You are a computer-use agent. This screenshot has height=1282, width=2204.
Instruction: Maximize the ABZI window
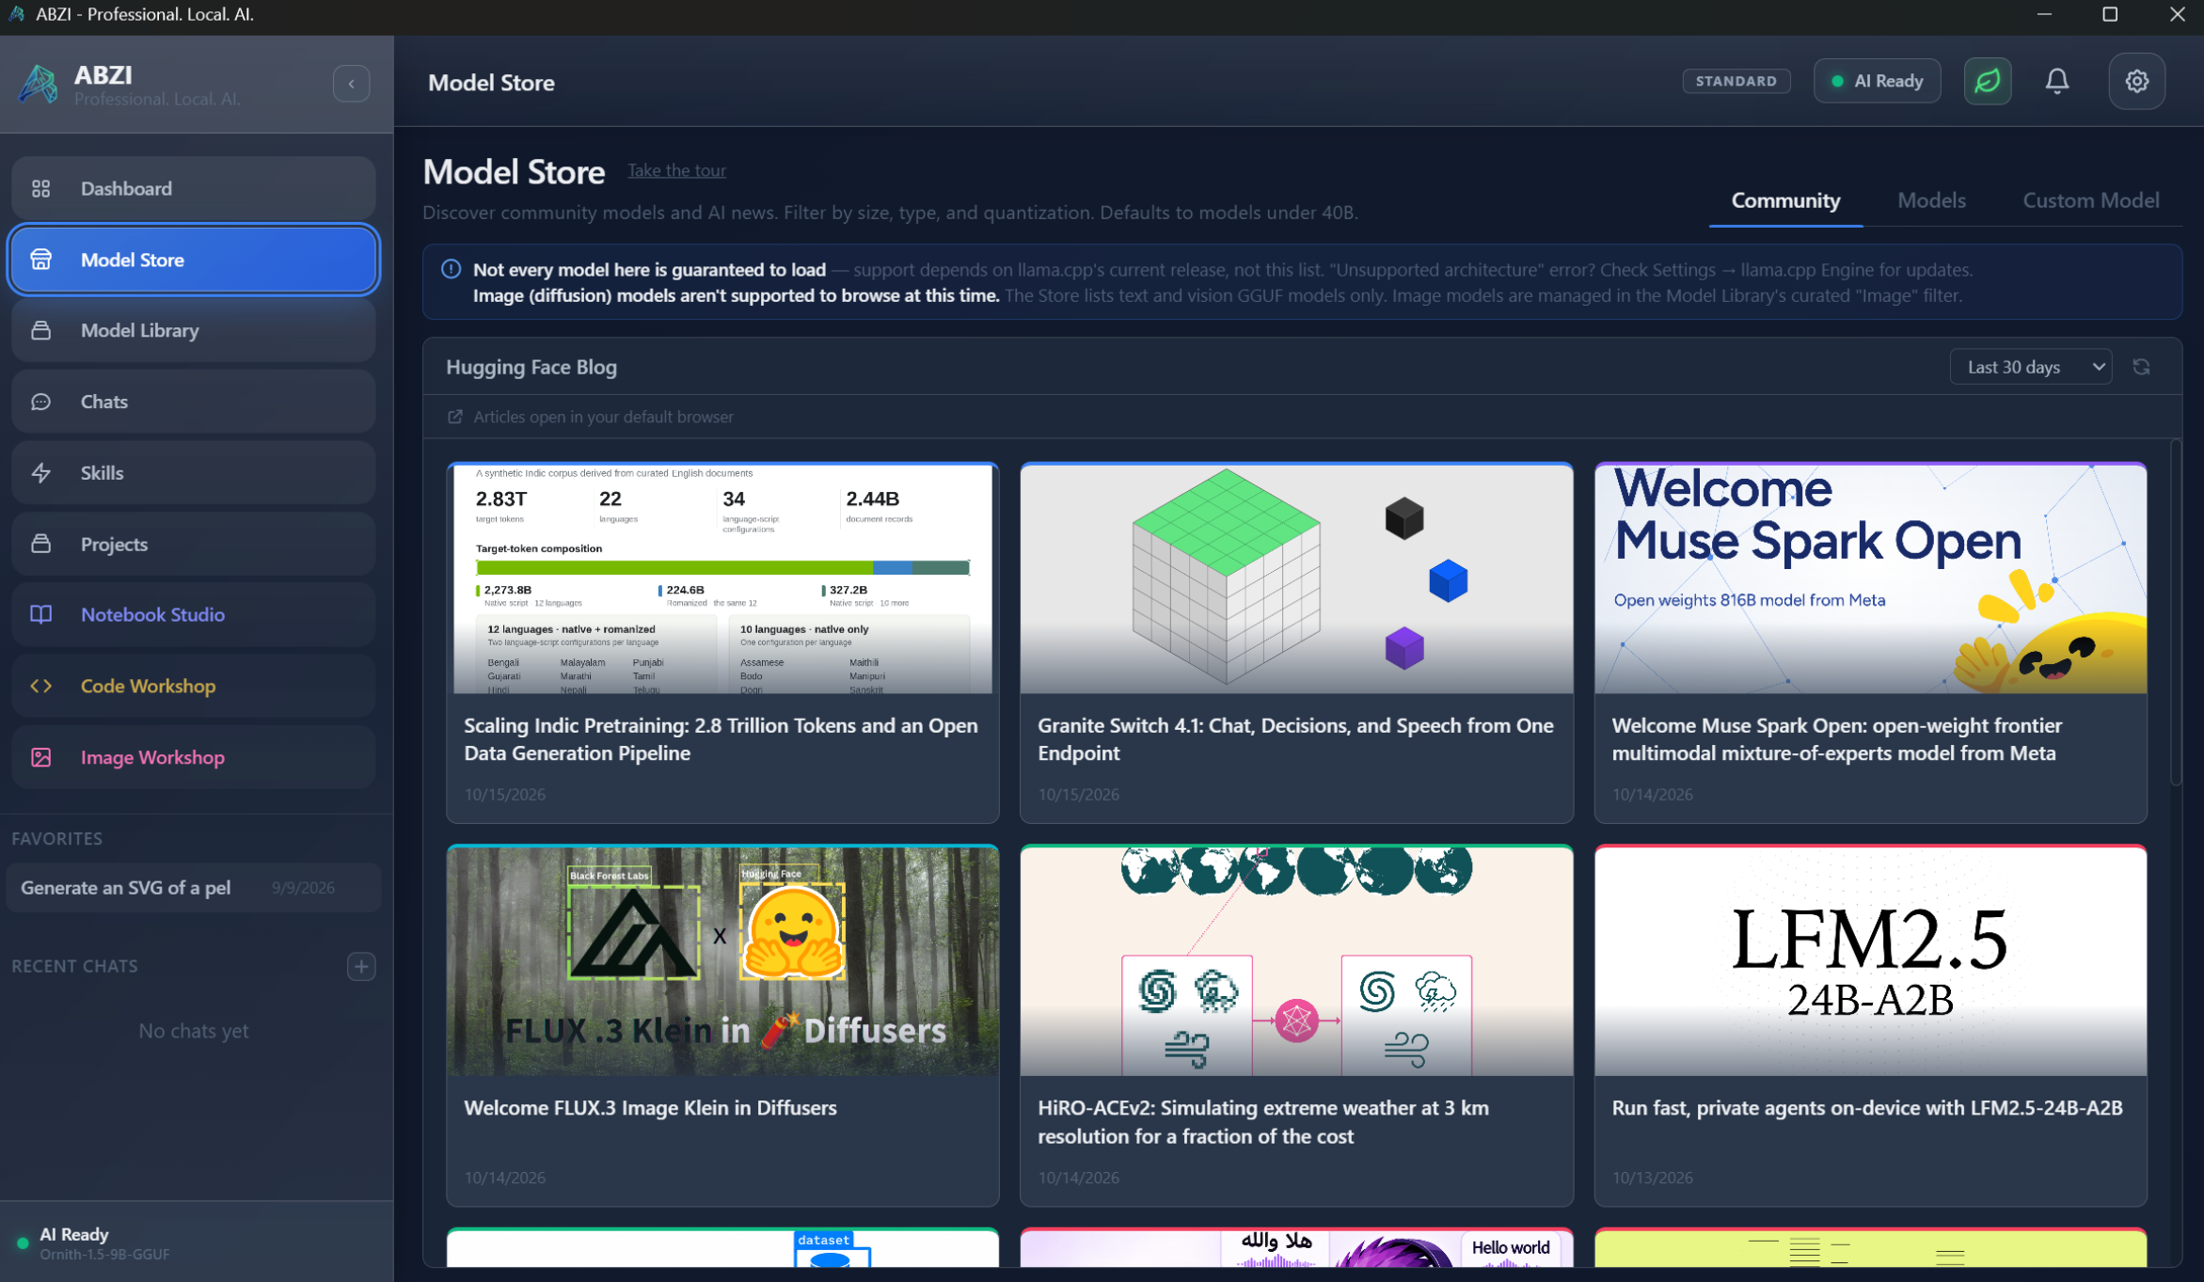tap(2110, 14)
